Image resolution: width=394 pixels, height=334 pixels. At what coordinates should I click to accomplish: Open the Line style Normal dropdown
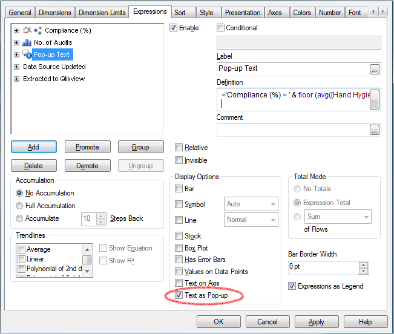(x=251, y=220)
